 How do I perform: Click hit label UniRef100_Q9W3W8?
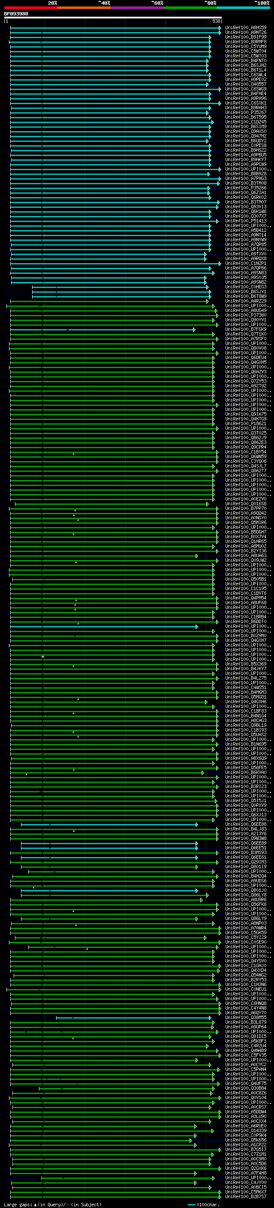[246, 839]
